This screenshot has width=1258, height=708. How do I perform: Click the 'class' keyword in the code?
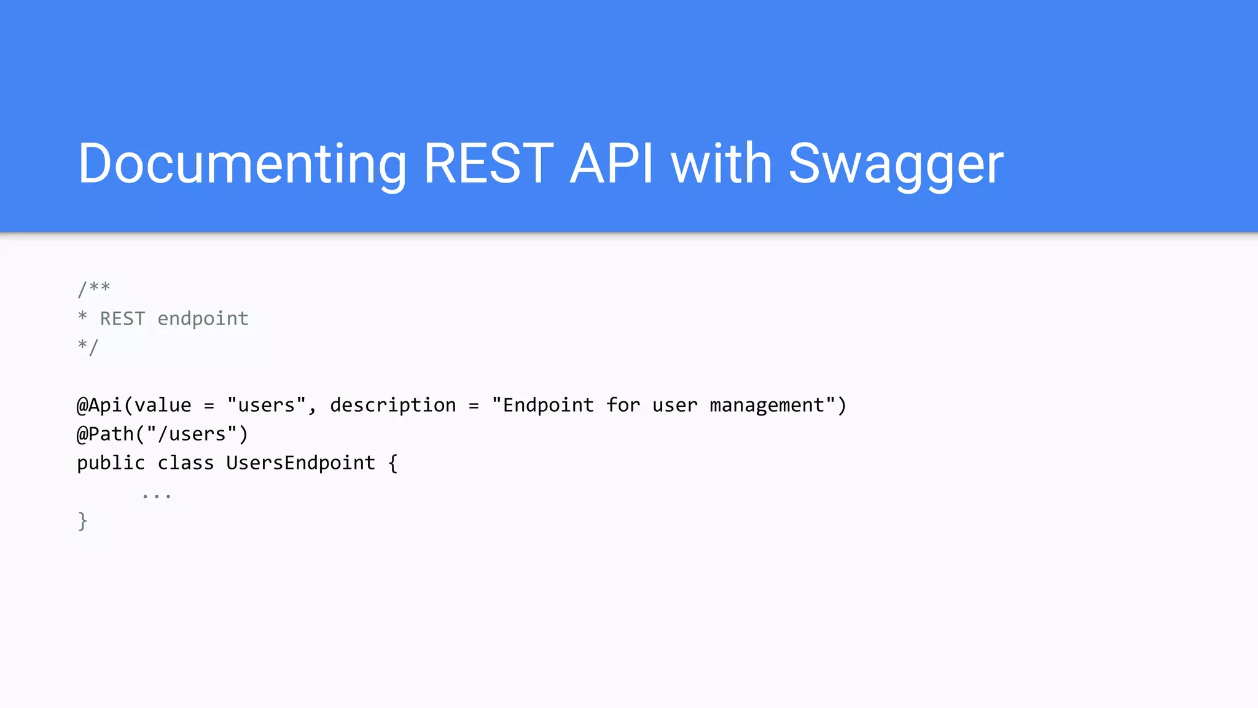186,463
